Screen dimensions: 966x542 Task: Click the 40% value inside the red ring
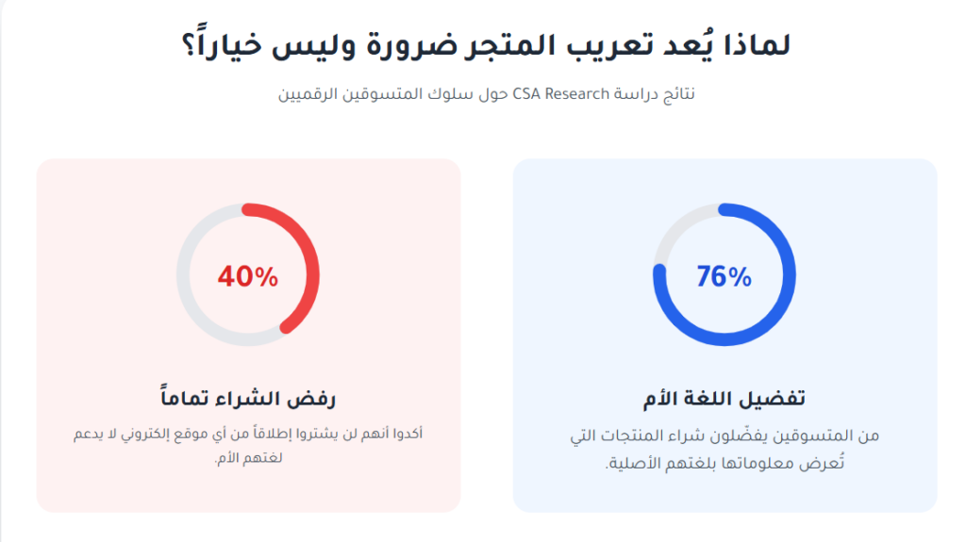tap(248, 276)
